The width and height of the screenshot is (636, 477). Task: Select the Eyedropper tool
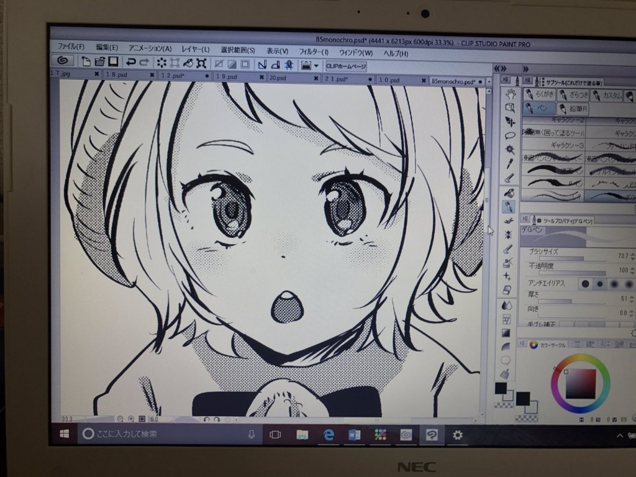511,163
